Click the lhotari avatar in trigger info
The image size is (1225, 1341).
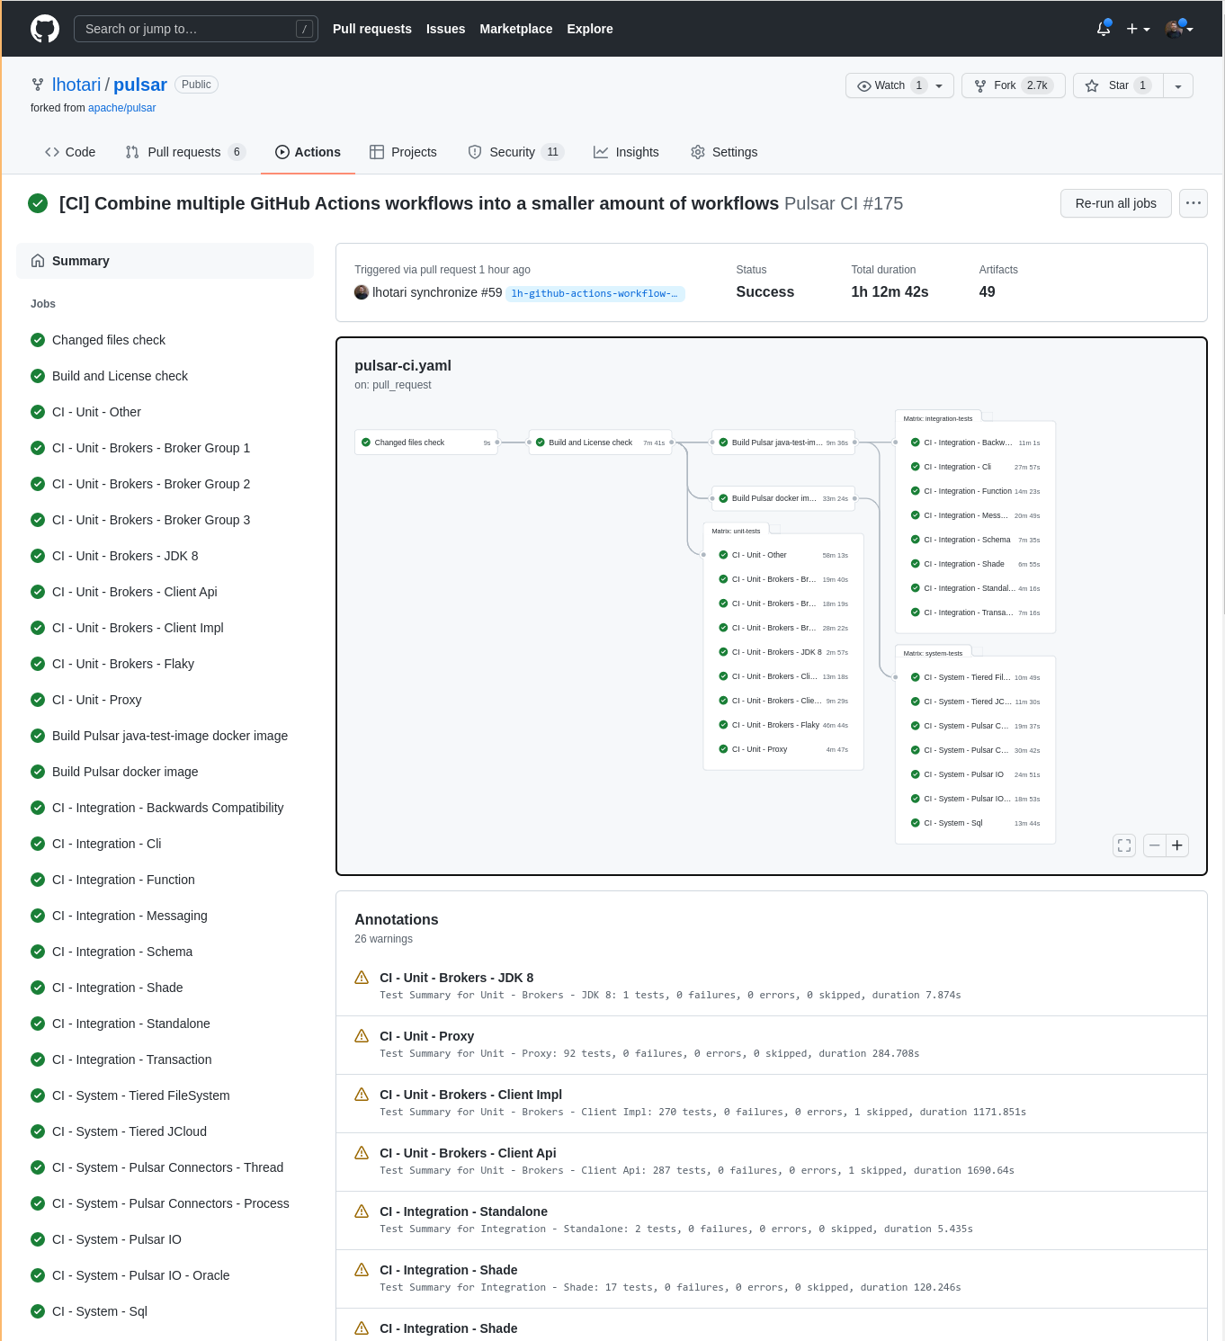click(x=362, y=292)
